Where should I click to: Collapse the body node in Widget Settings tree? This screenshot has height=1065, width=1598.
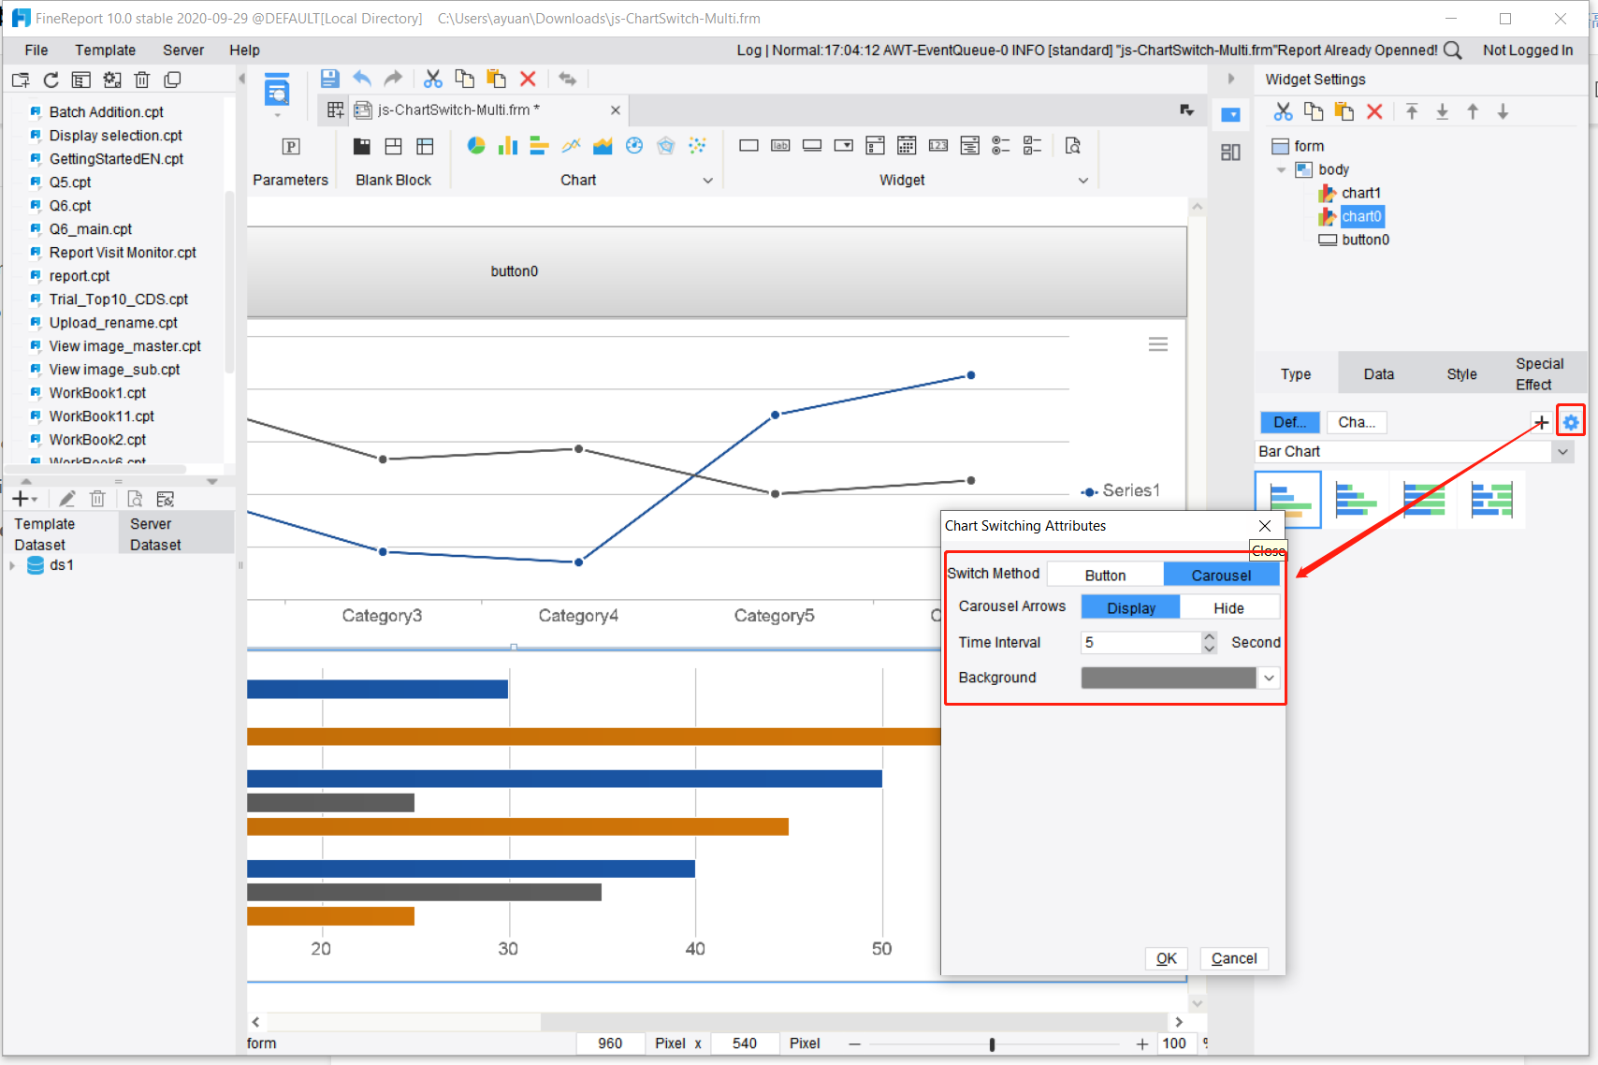(x=1281, y=169)
